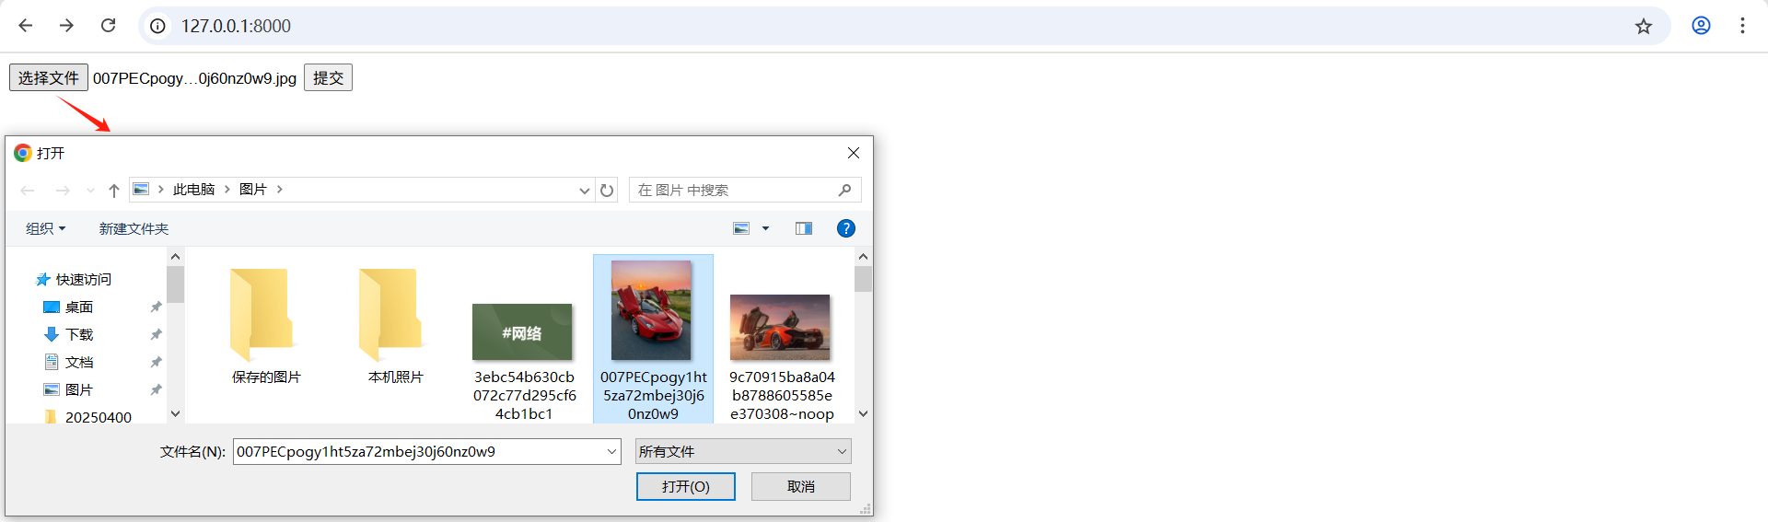The image size is (1768, 522).
Task: Select the 保存的图片 folder
Action: click(266, 326)
